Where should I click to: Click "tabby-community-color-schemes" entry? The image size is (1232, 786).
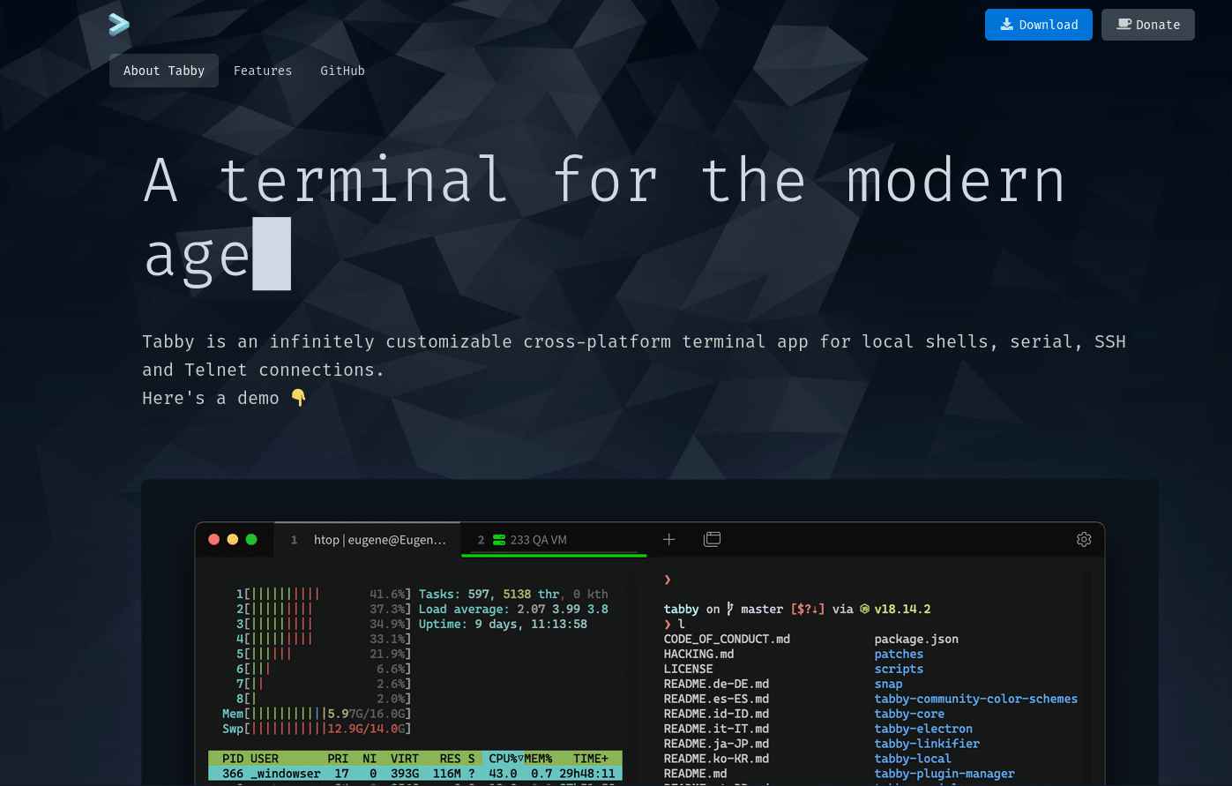[x=975, y=699]
